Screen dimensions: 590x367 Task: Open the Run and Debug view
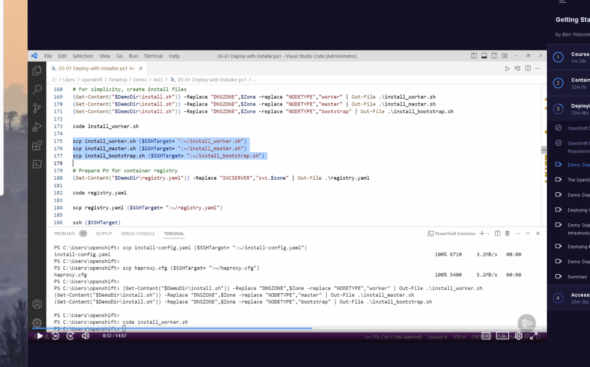pos(37,127)
